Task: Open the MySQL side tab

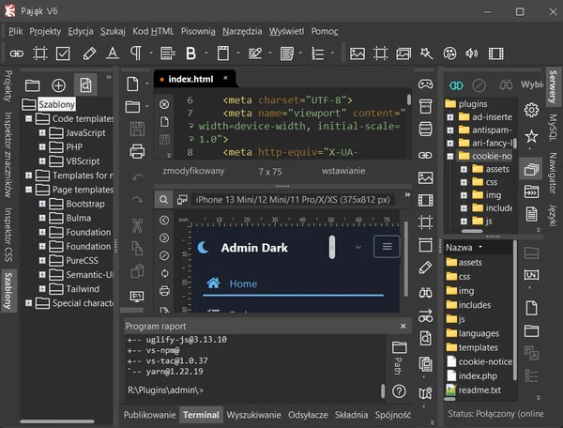Action: 553,127
